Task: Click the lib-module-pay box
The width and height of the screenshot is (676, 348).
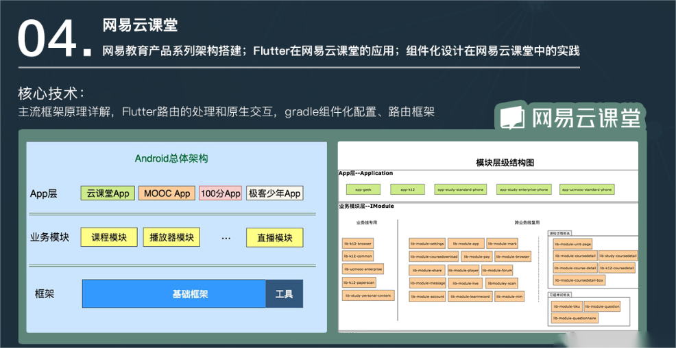Action: [476, 256]
